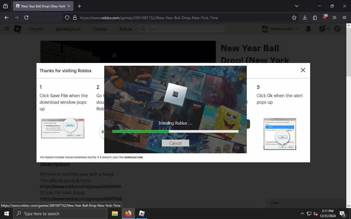Screen dimensions: 351x219
Task: Open the Firefox application menu
Action: [x=344, y=18]
